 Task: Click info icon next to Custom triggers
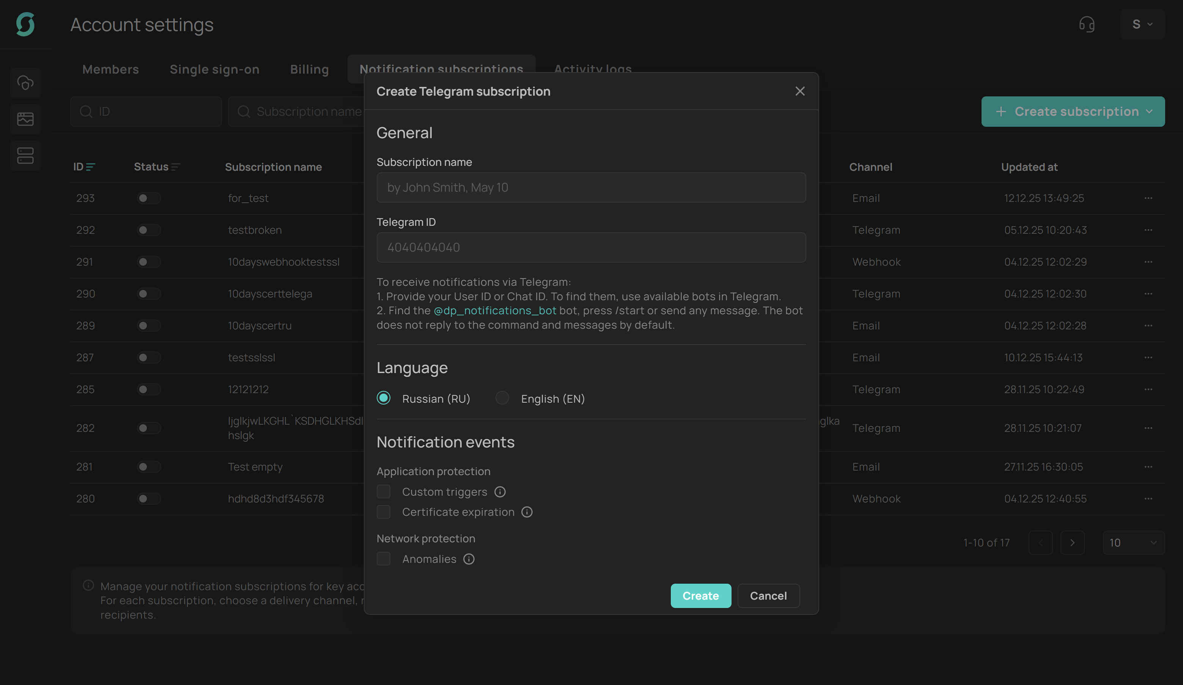[500, 492]
